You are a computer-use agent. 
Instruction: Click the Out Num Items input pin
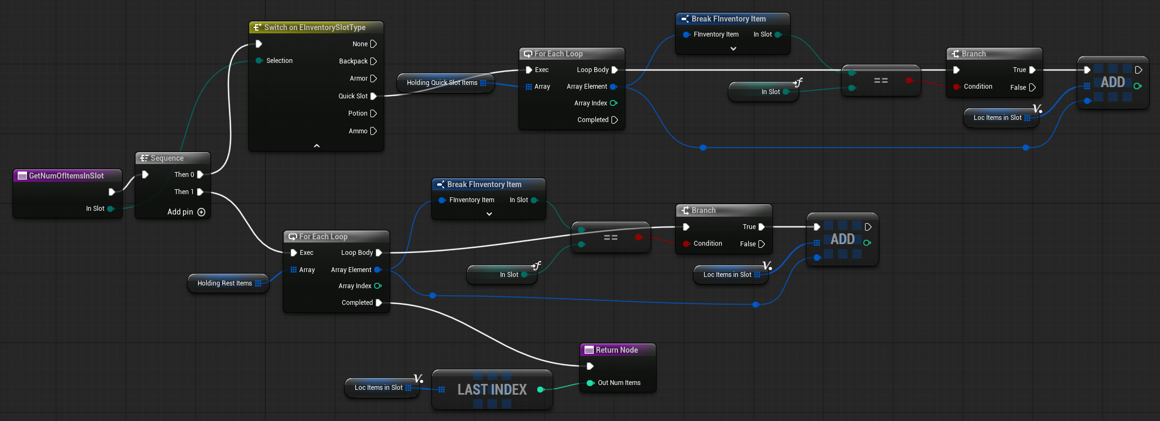pyautogui.click(x=590, y=383)
